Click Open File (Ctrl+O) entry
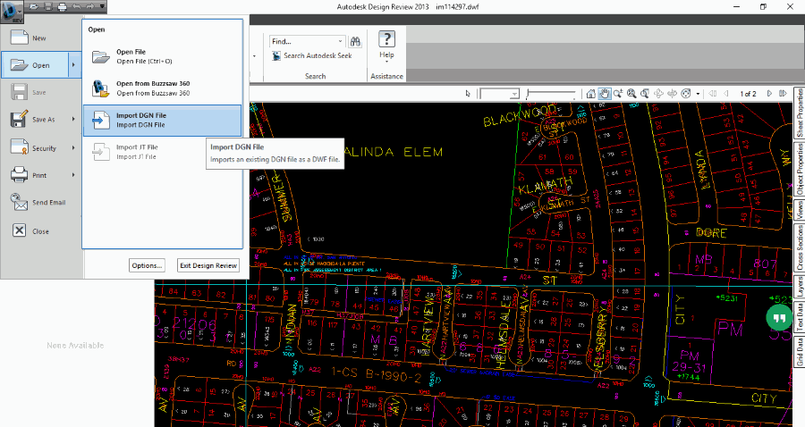 (162, 56)
